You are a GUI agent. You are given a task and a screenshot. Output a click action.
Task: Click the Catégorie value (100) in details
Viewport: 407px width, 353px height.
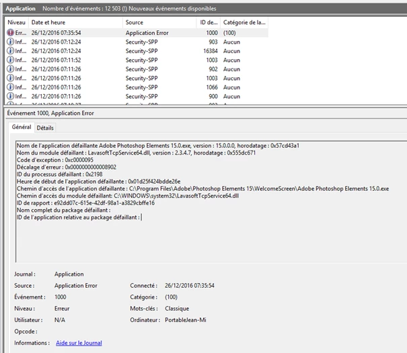tap(171, 297)
